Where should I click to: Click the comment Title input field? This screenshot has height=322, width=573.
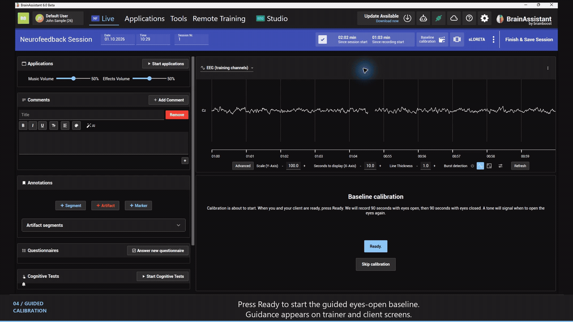91,115
